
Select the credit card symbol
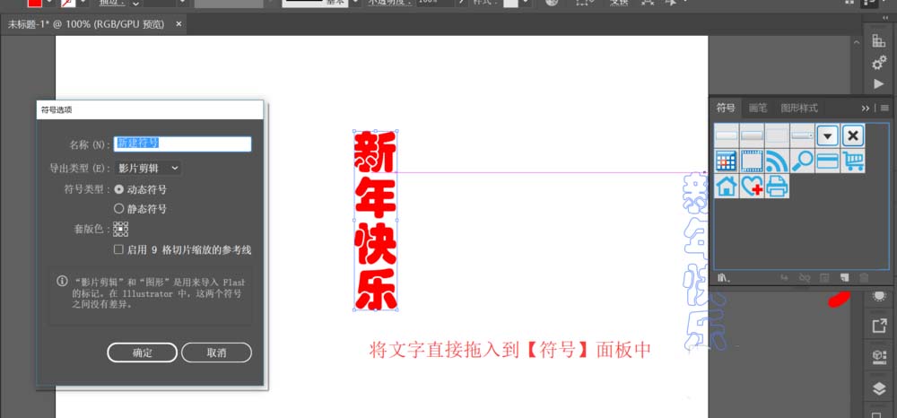click(x=827, y=161)
